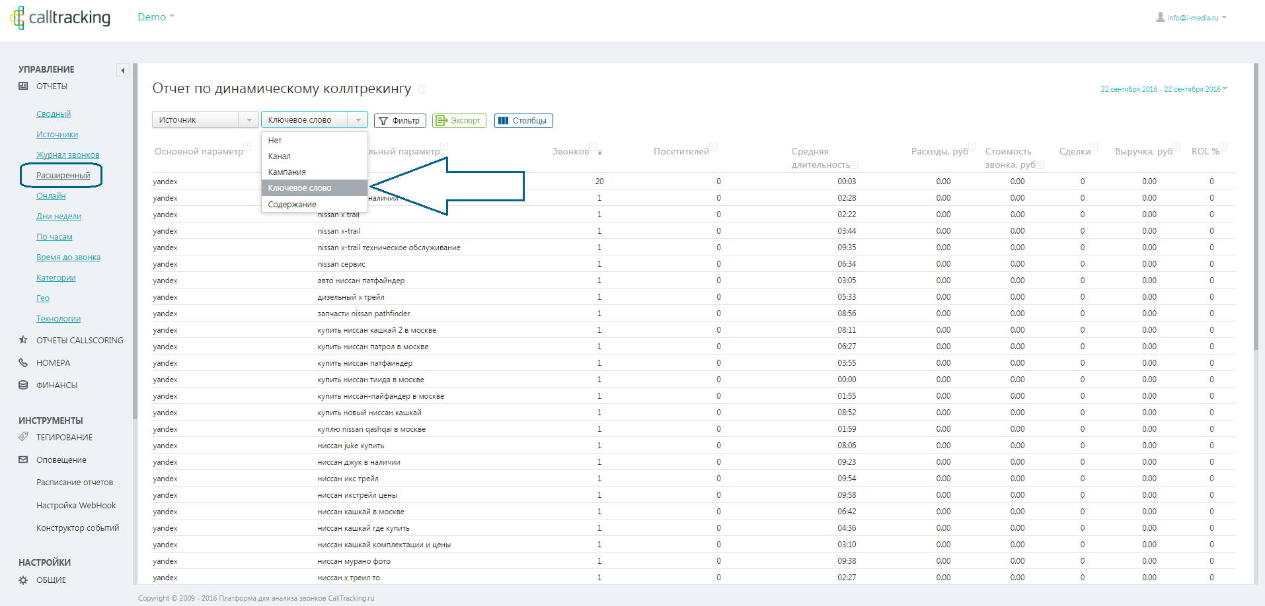Viewport: 1265px width, 606px height.
Task: Open the Источник parameter dropdown
Action: tap(205, 119)
